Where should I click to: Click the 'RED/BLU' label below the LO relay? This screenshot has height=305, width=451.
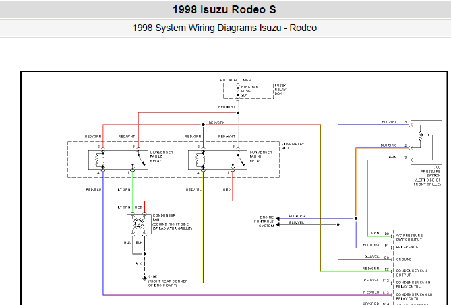pyautogui.click(x=94, y=189)
